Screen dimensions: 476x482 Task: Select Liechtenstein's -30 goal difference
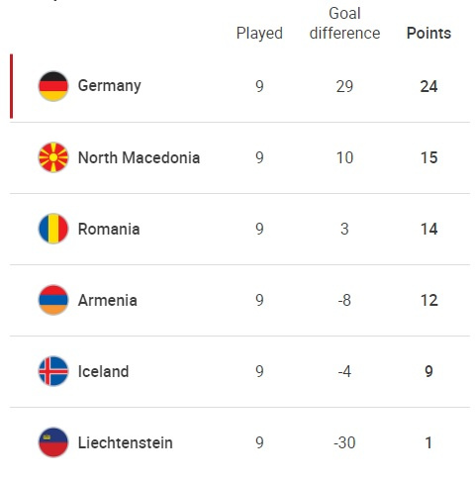pos(344,442)
